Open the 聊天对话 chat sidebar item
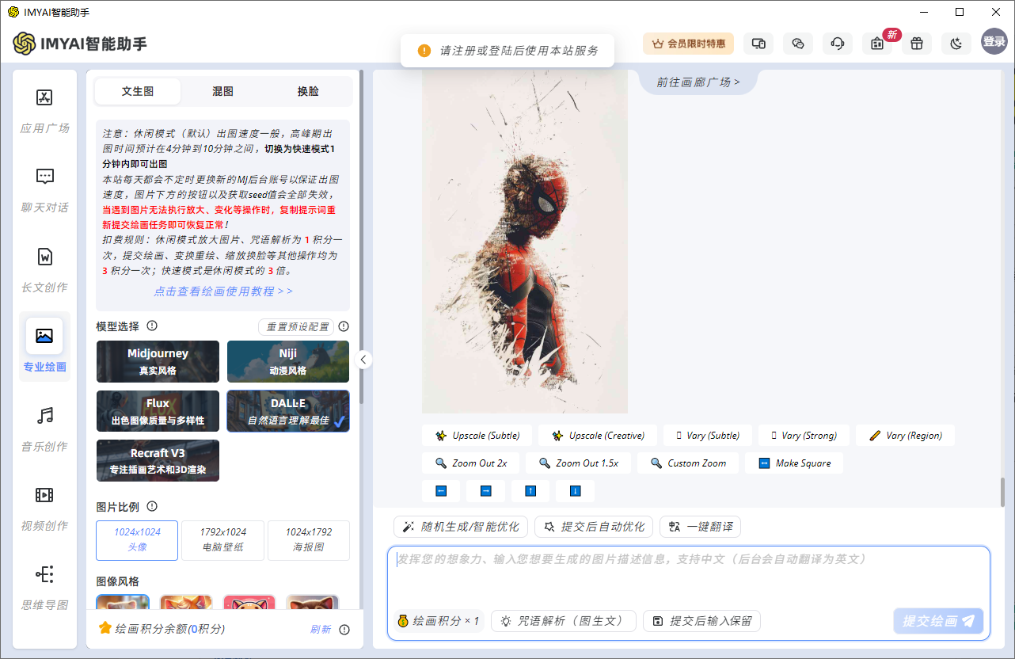1015x659 pixels. coord(45,189)
